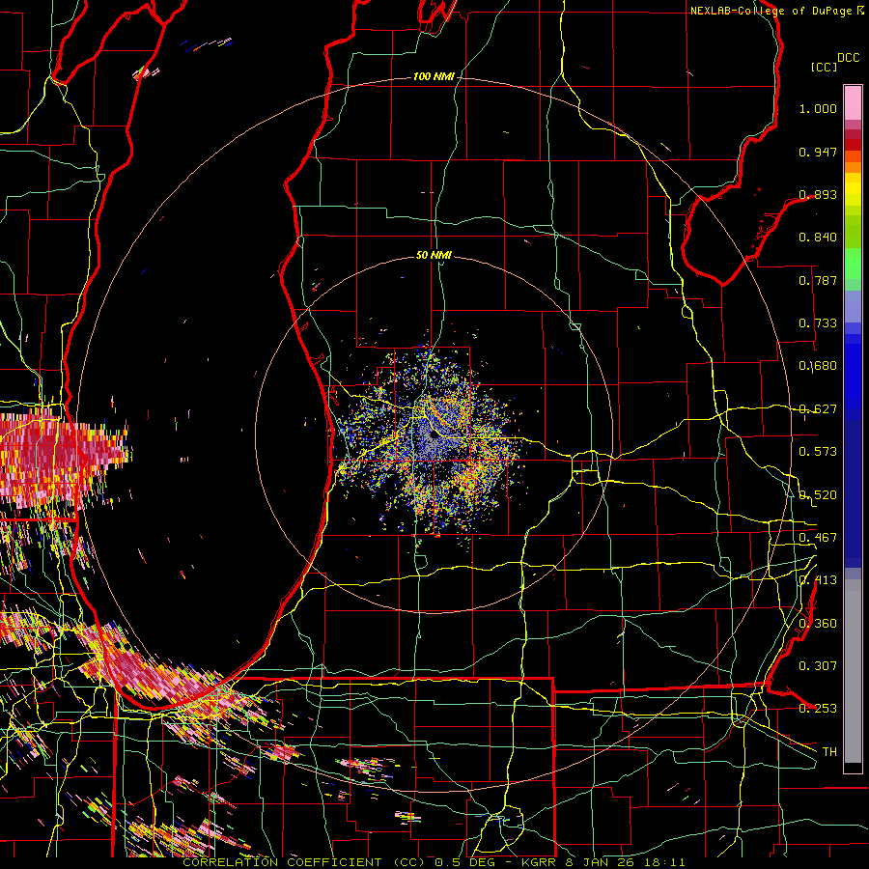The width and height of the screenshot is (869, 869).
Task: Click the DCC legend title
Action: [x=848, y=58]
